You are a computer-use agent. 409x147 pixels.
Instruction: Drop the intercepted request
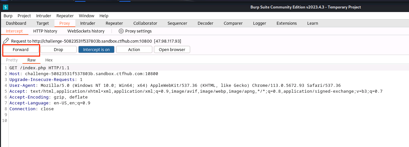[58, 49]
